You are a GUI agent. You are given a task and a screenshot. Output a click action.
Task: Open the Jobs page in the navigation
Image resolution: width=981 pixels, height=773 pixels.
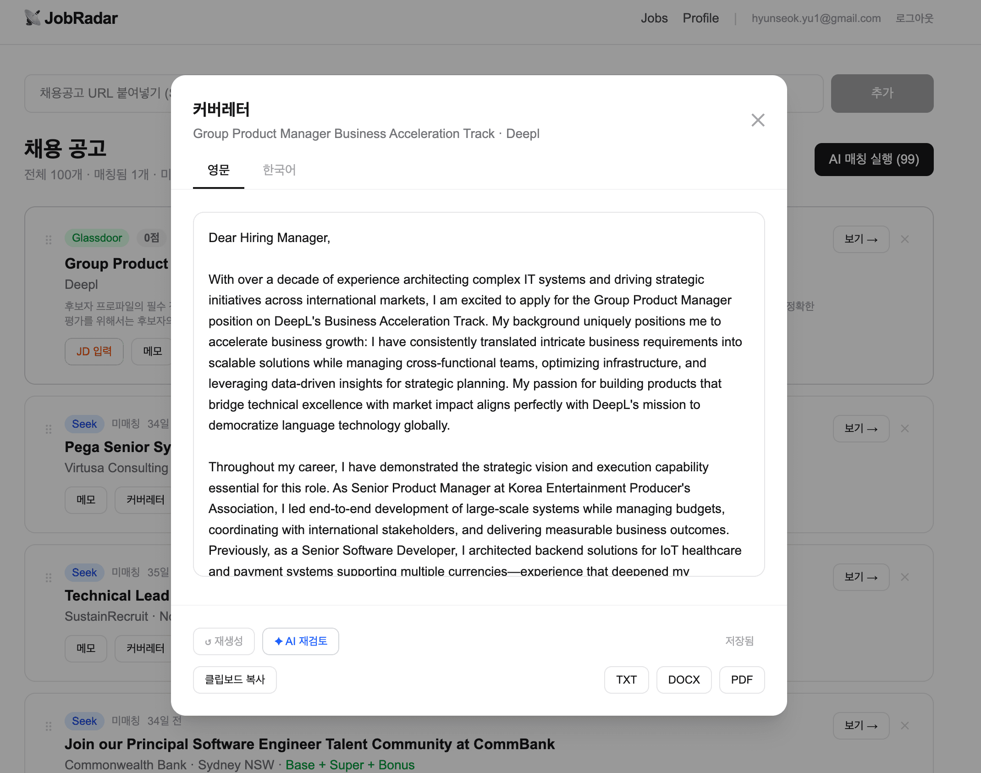654,18
